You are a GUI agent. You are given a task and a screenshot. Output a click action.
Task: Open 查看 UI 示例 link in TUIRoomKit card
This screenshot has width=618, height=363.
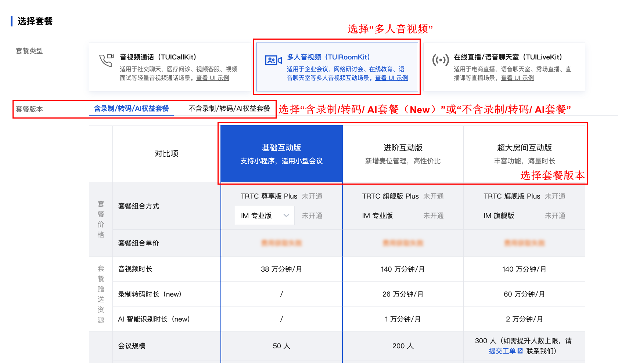click(x=391, y=78)
